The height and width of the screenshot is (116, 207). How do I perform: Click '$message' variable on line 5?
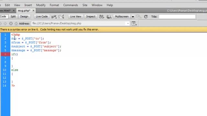pyautogui.click(x=18, y=50)
